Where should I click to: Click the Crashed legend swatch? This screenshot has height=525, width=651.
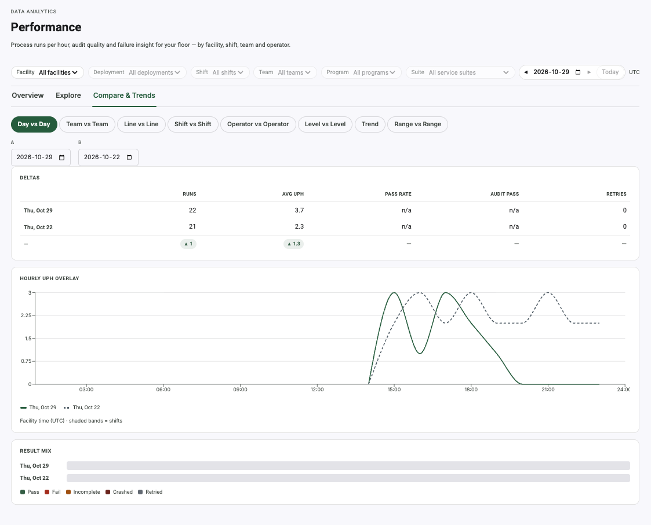coord(108,492)
